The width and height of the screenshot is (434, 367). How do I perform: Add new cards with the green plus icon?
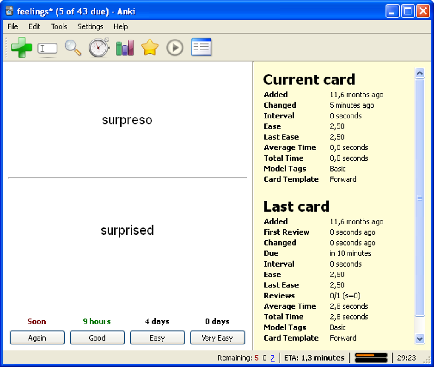coord(22,47)
